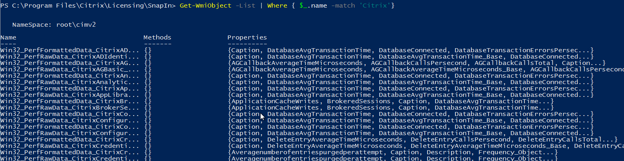
Task: Click the Win32_PerfRawData_CitrixAGBasic_ class name
Action: tap(70, 69)
